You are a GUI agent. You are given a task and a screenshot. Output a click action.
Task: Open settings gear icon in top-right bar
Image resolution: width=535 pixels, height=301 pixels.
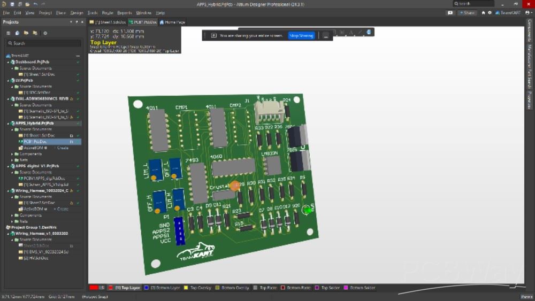point(490,12)
